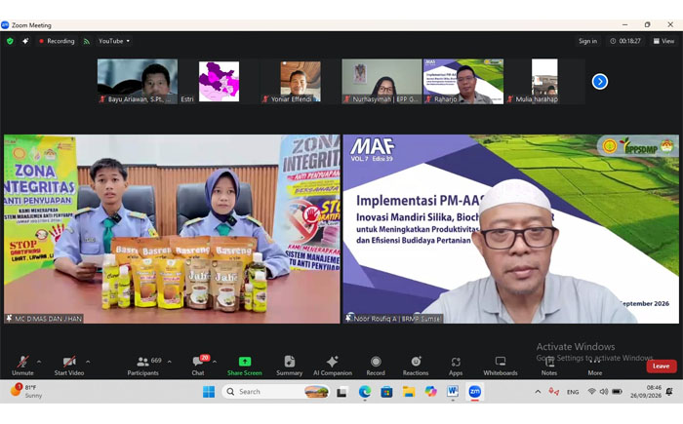Screen dimensions: 683x424
Task: Click the Zoom icon on the taskbar
Action: 475,392
